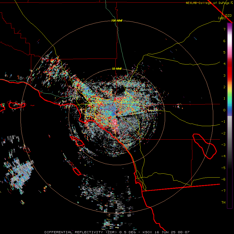
Task: Click the scale value -5
Action: pos(223,168)
